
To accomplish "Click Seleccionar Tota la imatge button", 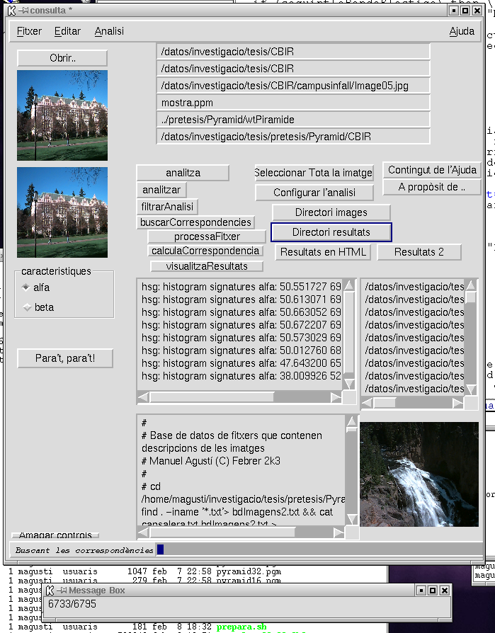I will click(x=314, y=173).
